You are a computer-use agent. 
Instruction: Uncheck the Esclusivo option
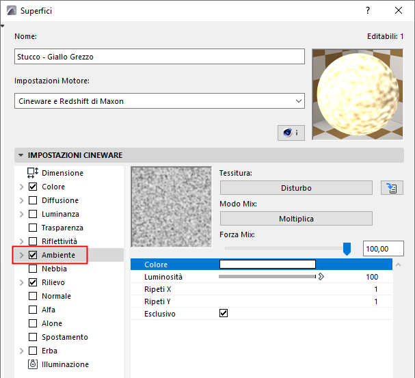tap(224, 313)
